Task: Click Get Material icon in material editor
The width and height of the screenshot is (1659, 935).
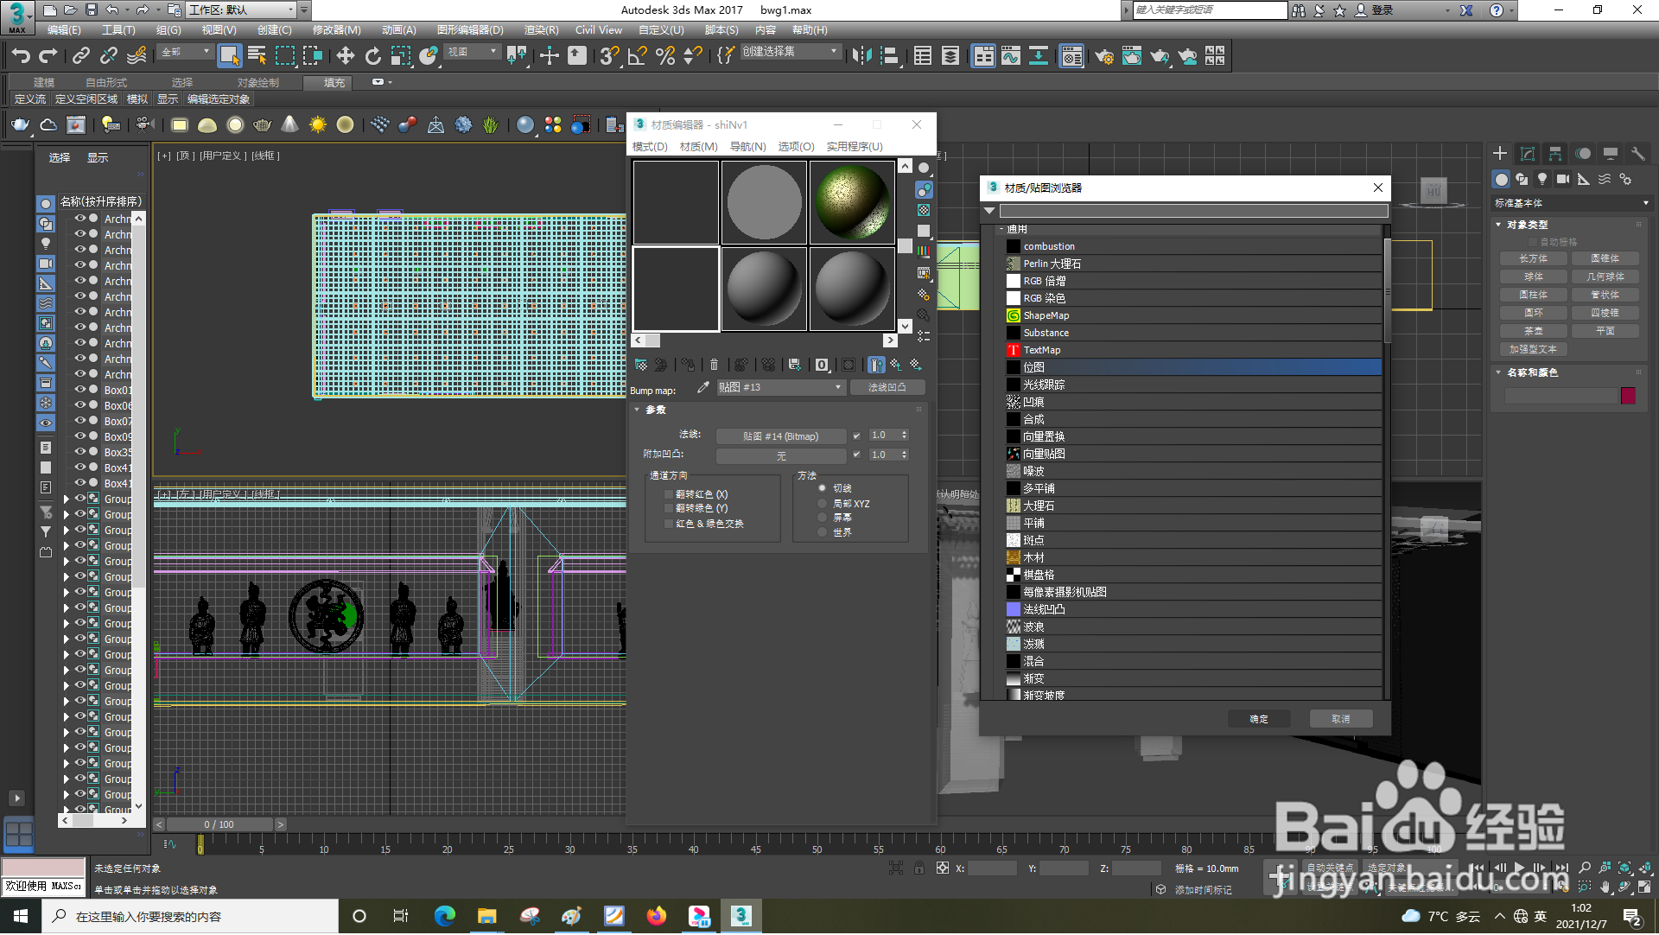Action: (641, 366)
